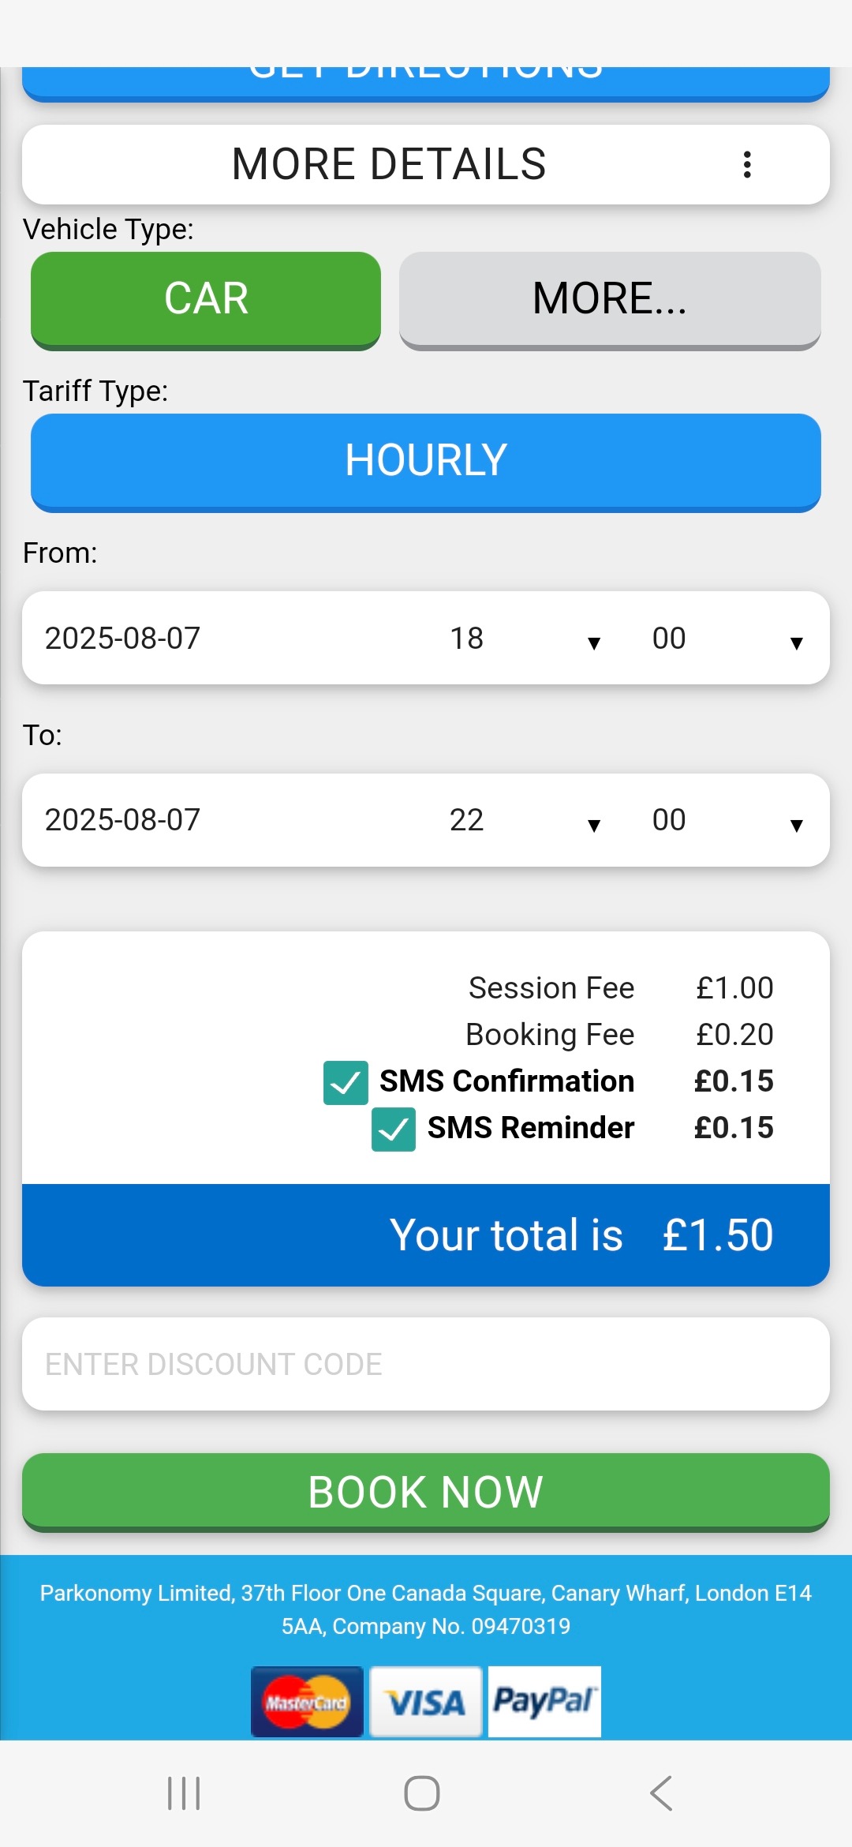This screenshot has width=852, height=1847.
Task: Disable the SMS Reminder checkbox
Action: (394, 1129)
